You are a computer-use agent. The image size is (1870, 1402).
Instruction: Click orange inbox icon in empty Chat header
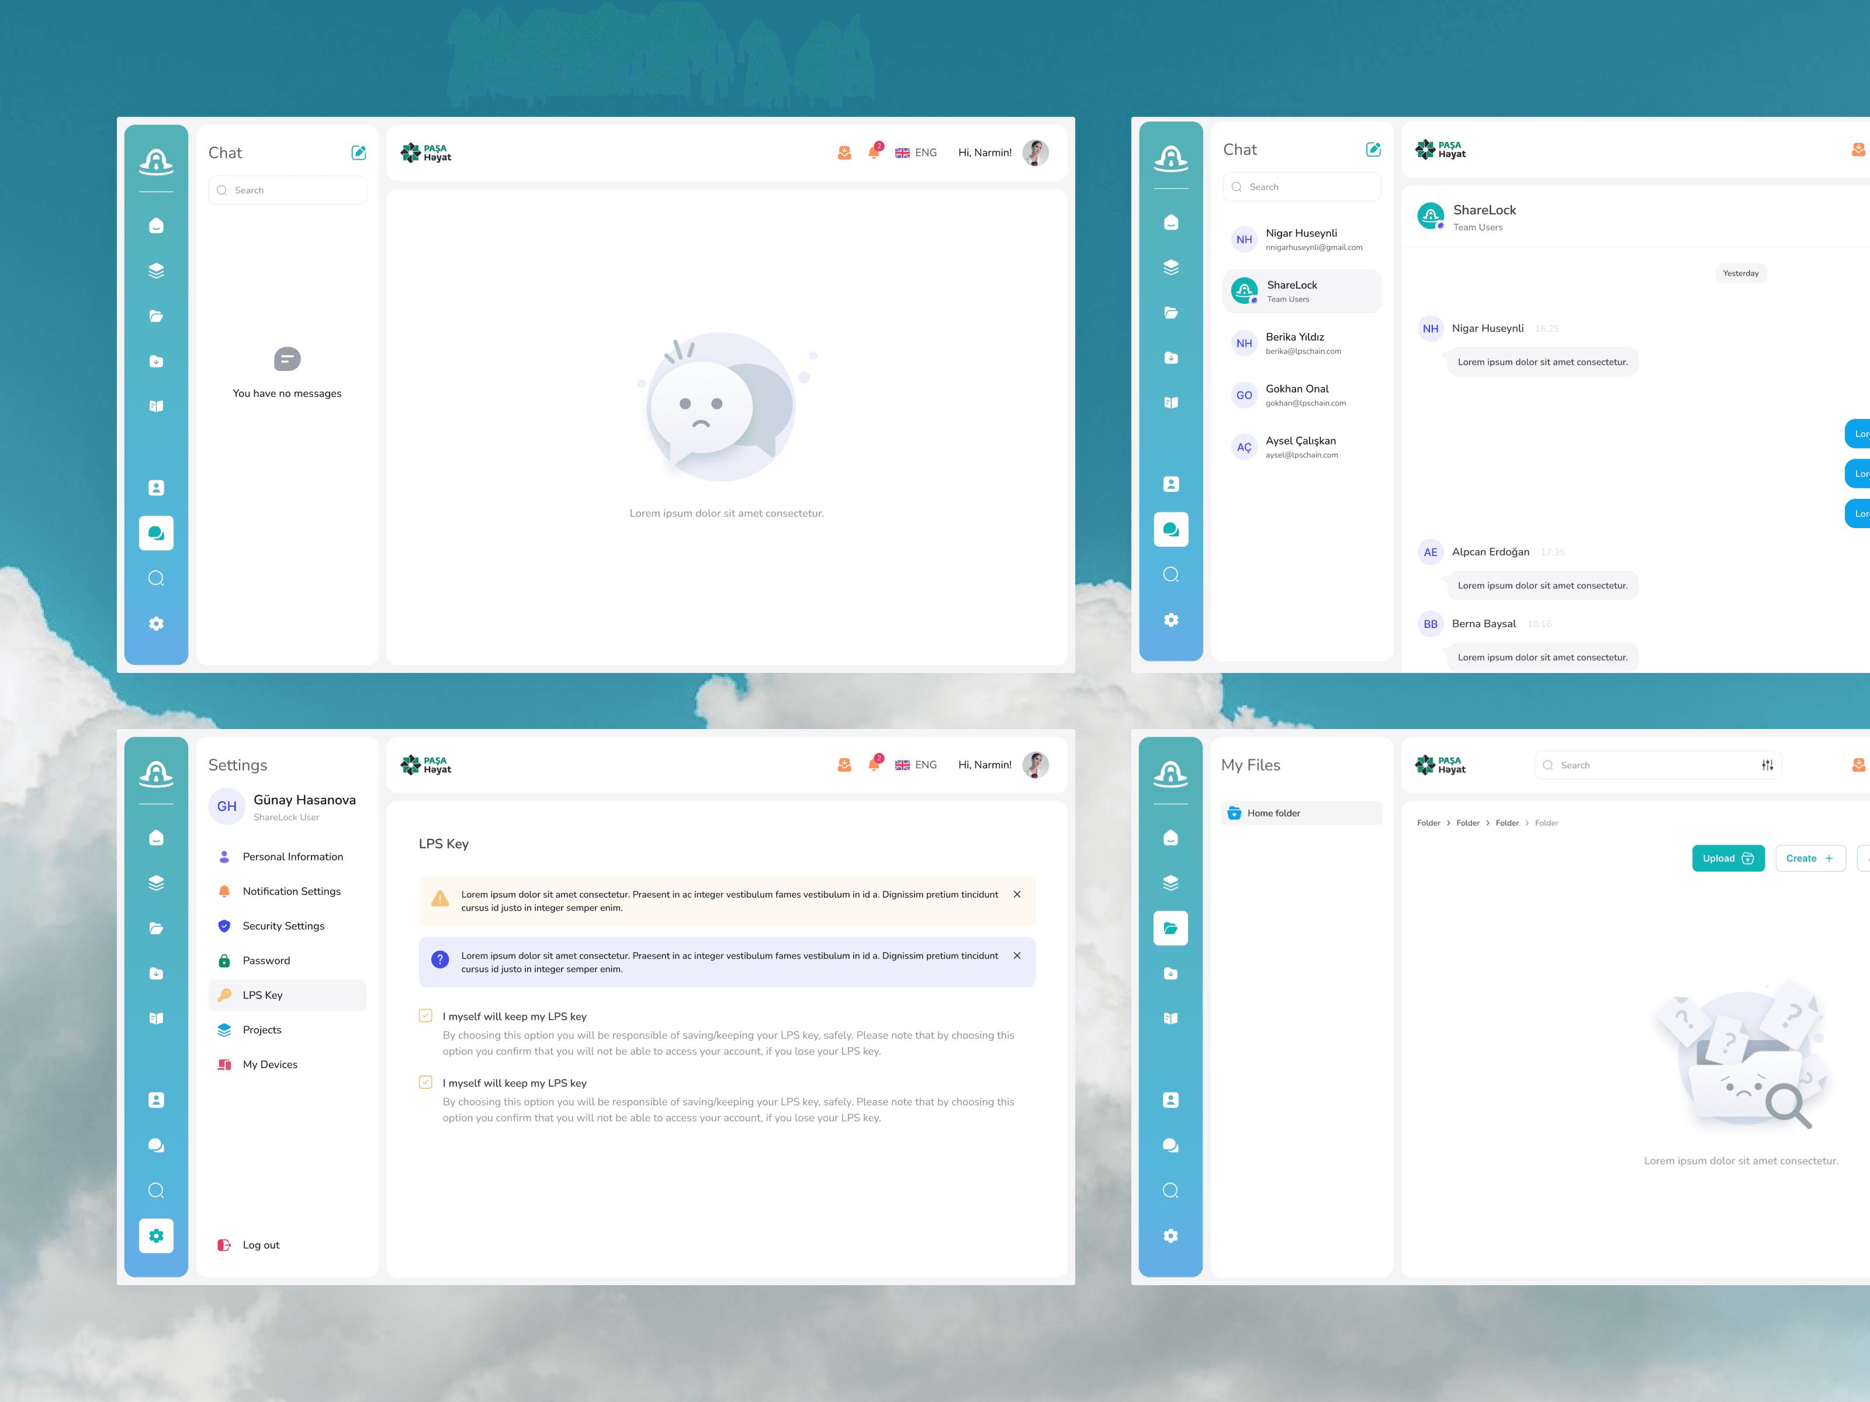(844, 152)
